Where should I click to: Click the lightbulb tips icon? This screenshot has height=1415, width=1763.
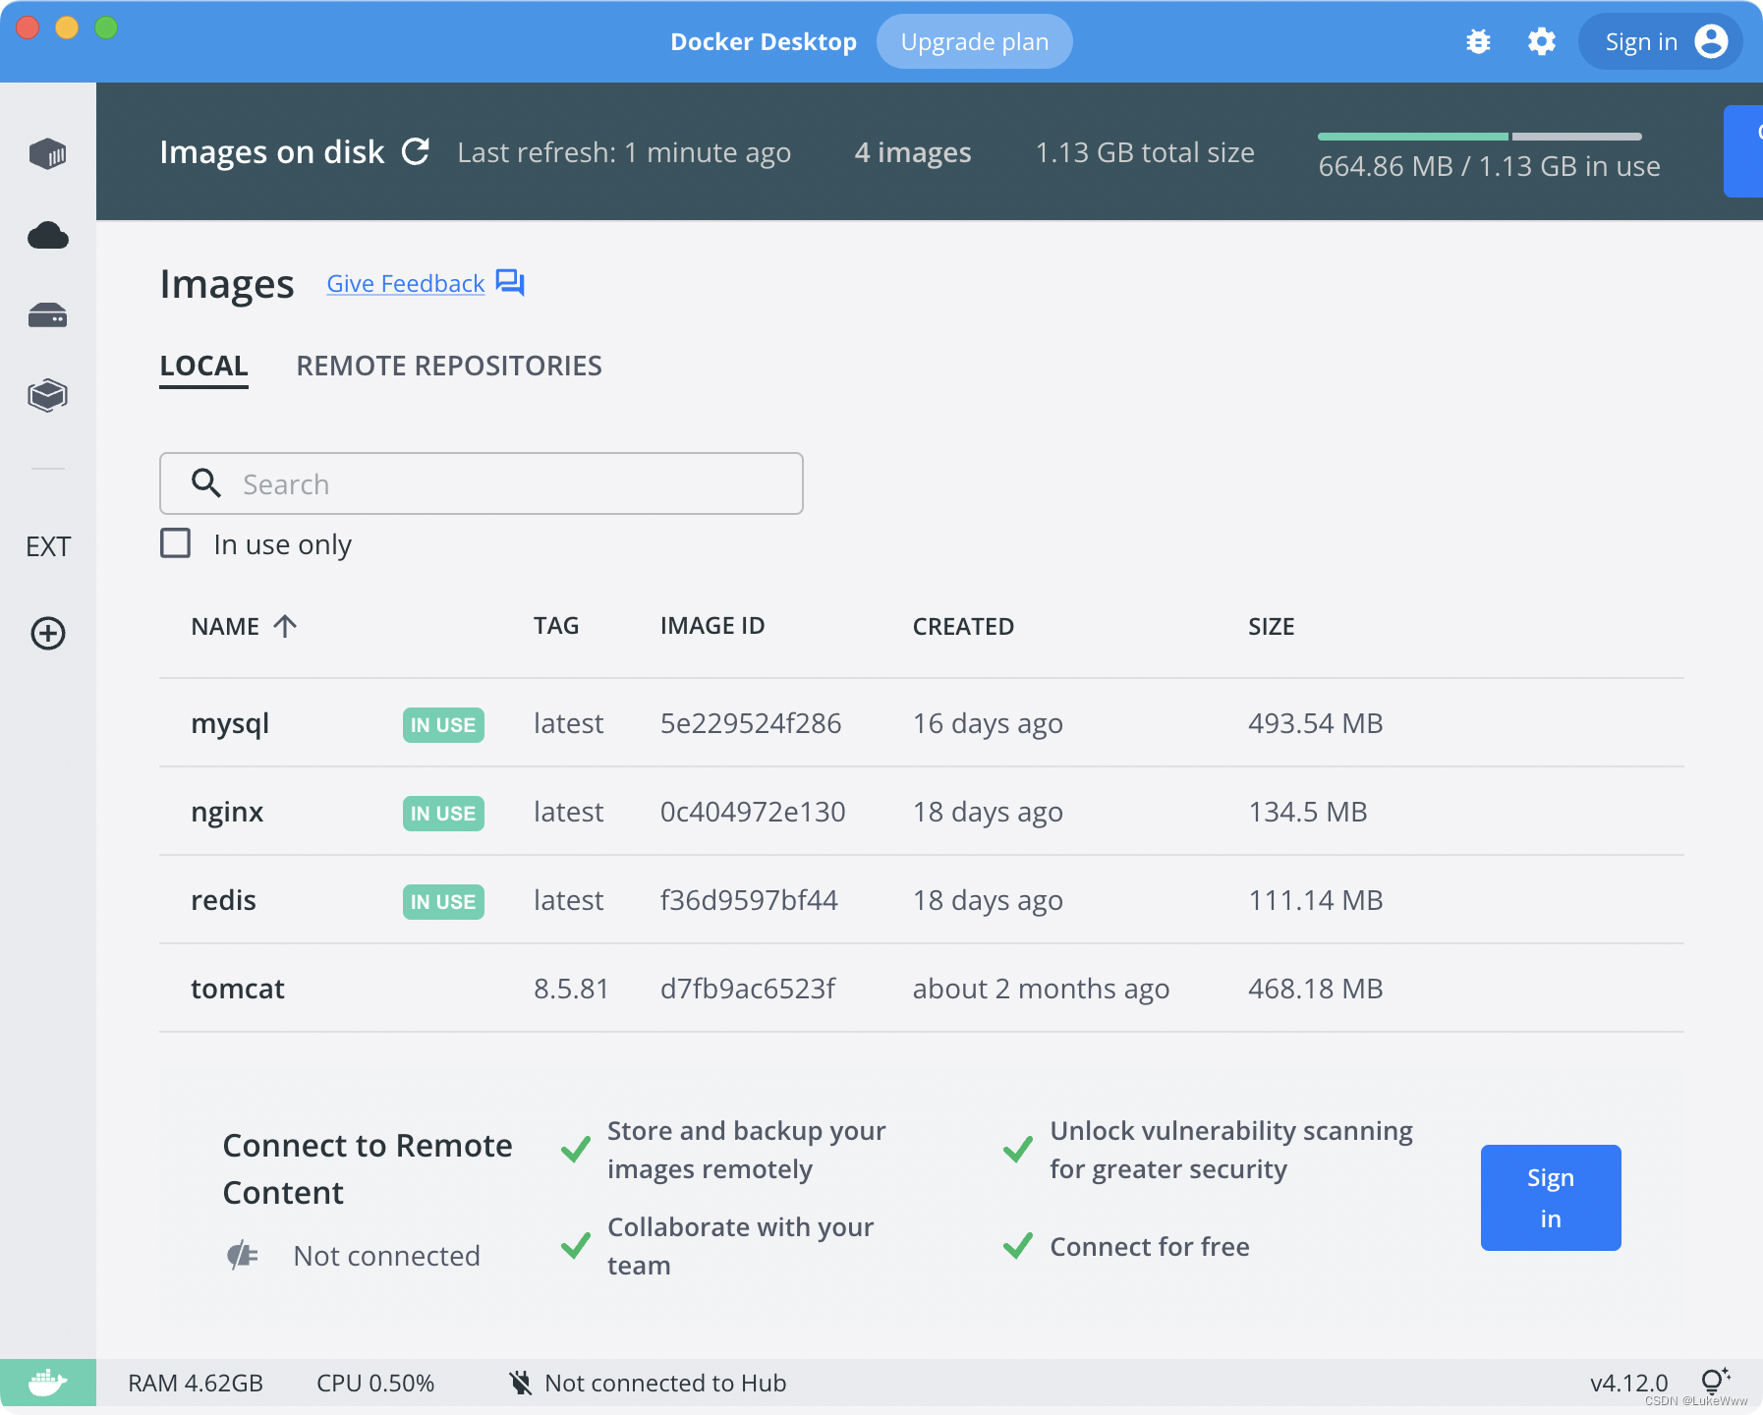pyautogui.click(x=1715, y=1381)
